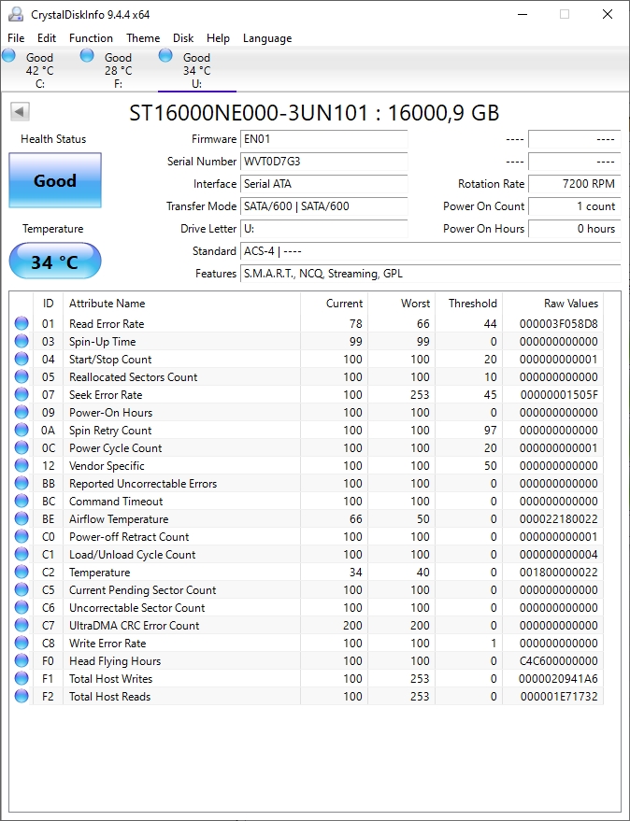Click the CrystalDiskInfo app icon in title bar
Image resolution: width=630 pixels, height=821 pixels.
pyautogui.click(x=16, y=14)
